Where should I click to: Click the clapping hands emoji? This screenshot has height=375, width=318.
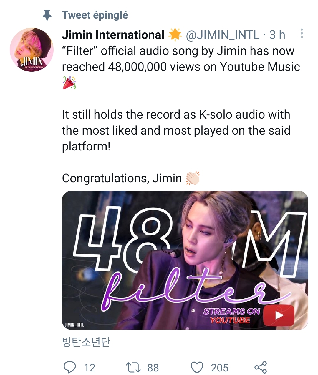[x=193, y=178]
